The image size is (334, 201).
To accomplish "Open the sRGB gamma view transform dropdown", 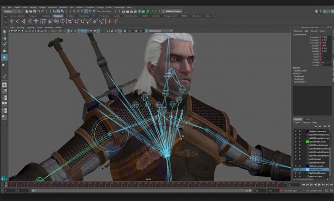I will click(160, 31).
